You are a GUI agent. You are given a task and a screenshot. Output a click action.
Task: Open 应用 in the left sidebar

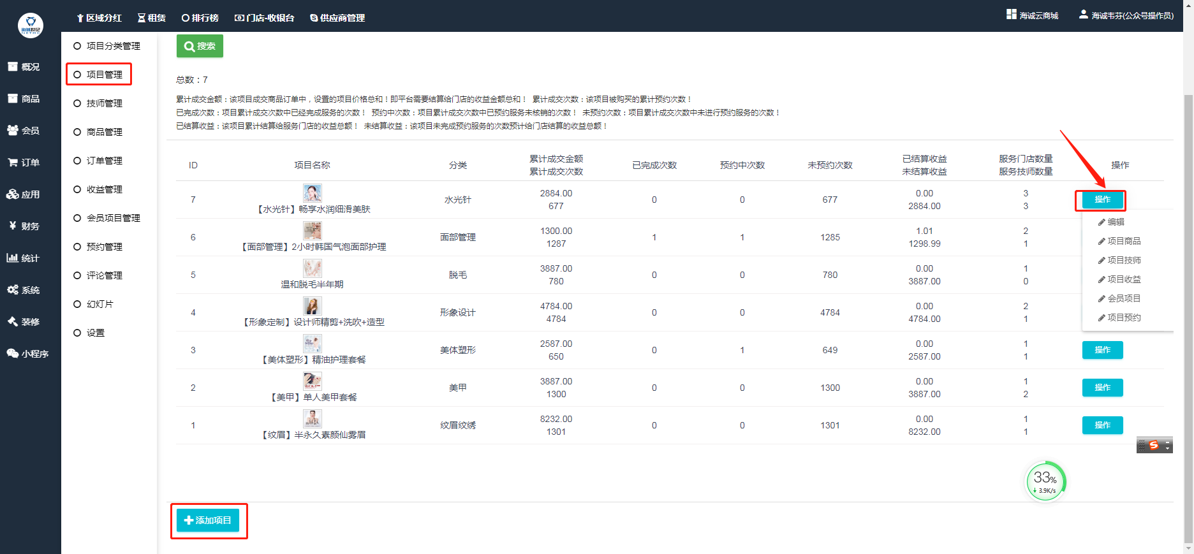pos(24,194)
